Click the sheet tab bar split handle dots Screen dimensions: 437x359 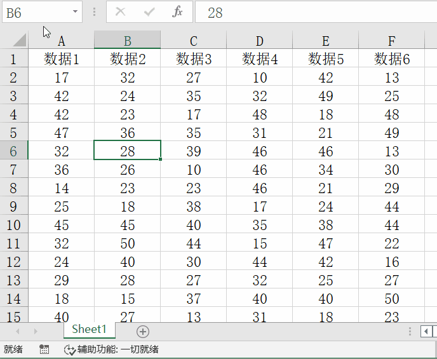tap(410, 332)
